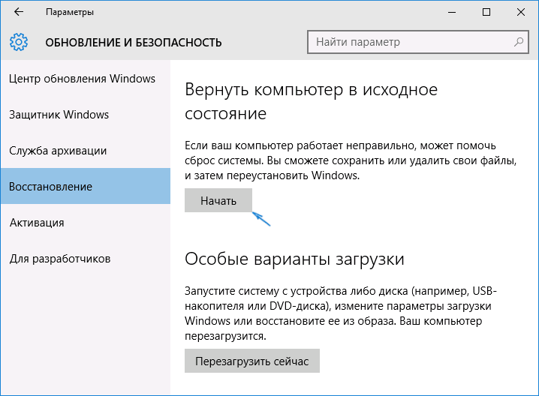Minimize the Параметры window
The width and height of the screenshot is (539, 396).
(x=452, y=12)
